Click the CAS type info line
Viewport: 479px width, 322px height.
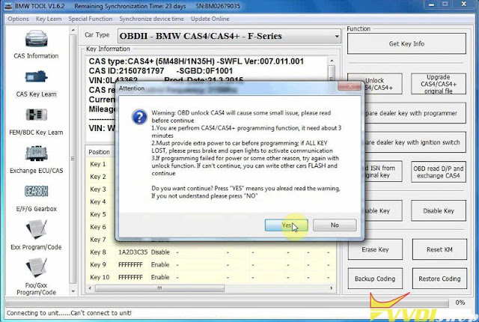tap(196, 61)
